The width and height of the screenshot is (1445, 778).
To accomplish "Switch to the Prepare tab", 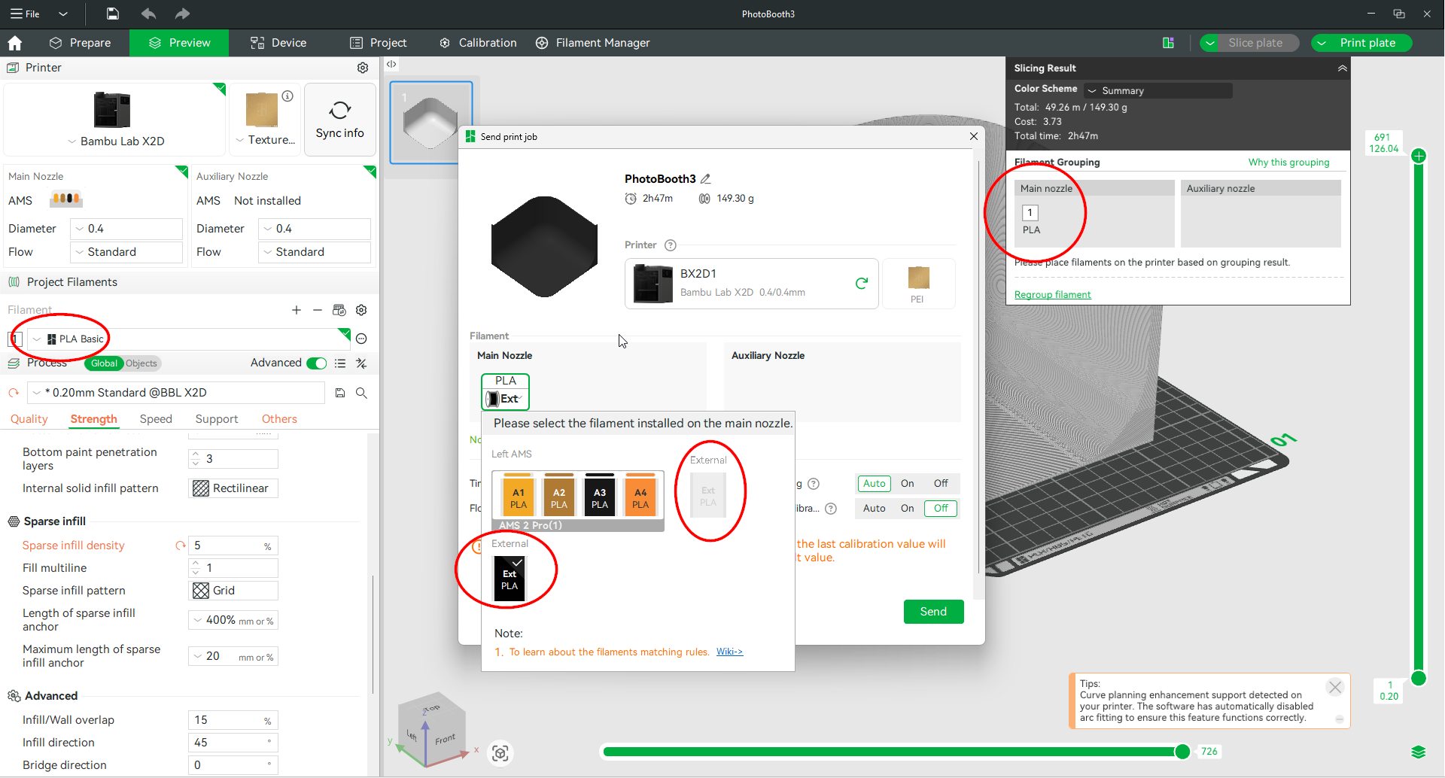I will click(x=80, y=43).
